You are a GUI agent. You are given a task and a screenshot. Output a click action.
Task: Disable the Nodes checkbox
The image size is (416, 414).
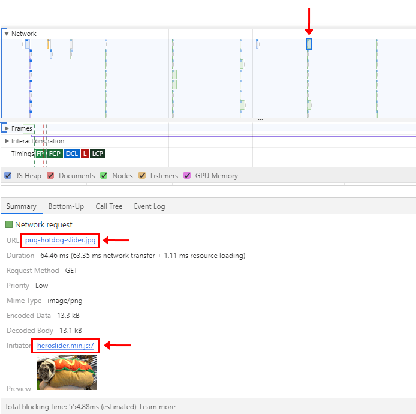[104, 176]
